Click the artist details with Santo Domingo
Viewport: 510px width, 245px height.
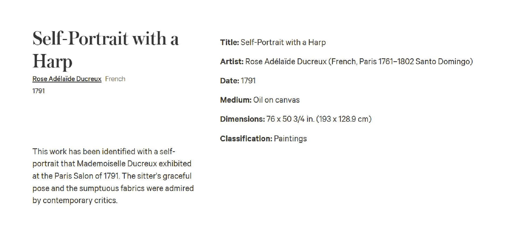click(359, 62)
